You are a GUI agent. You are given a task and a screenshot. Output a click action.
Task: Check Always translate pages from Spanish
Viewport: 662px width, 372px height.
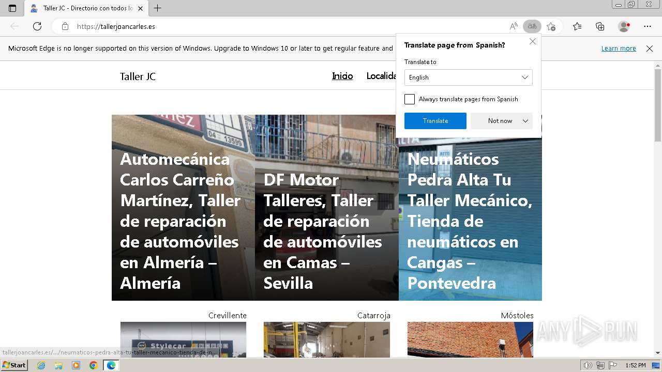coord(410,99)
